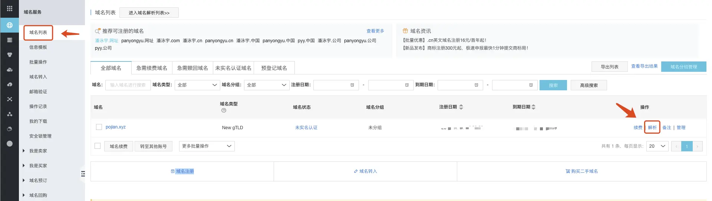Screen dimensions: 712x201
Task: Open 我的下载 in sidebar menu
Action: 38,121
